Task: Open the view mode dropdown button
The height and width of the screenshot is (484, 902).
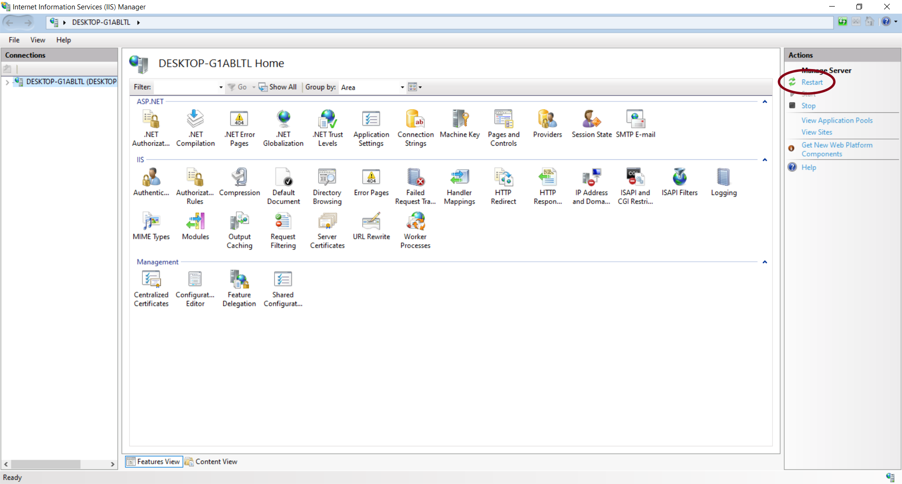Action: click(x=415, y=87)
